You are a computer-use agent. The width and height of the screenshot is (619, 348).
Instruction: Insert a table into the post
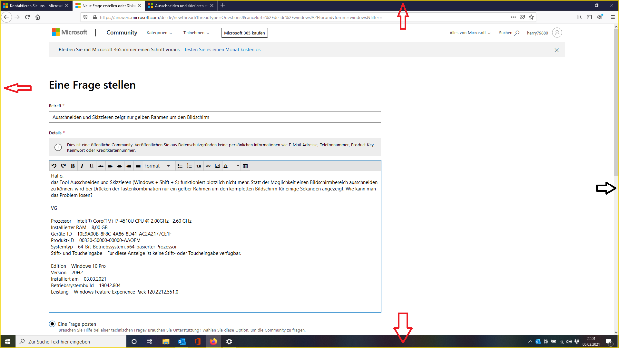click(245, 166)
